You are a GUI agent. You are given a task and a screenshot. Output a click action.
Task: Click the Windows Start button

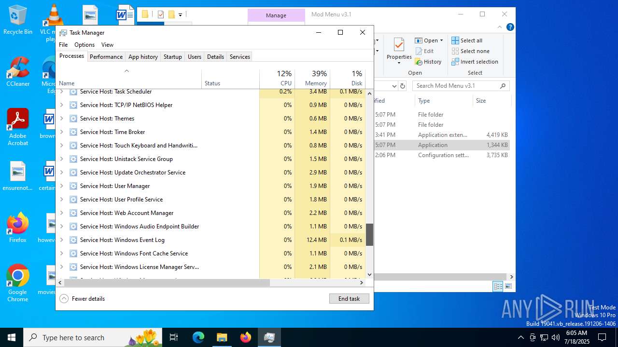point(12,337)
